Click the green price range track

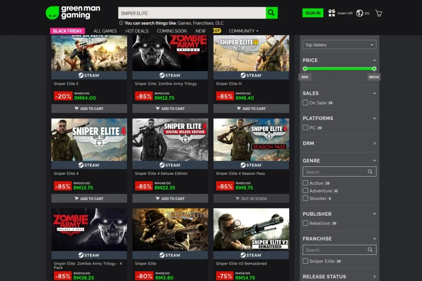(x=339, y=69)
